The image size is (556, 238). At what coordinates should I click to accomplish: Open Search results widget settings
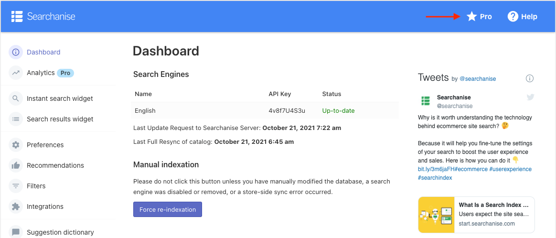60,119
